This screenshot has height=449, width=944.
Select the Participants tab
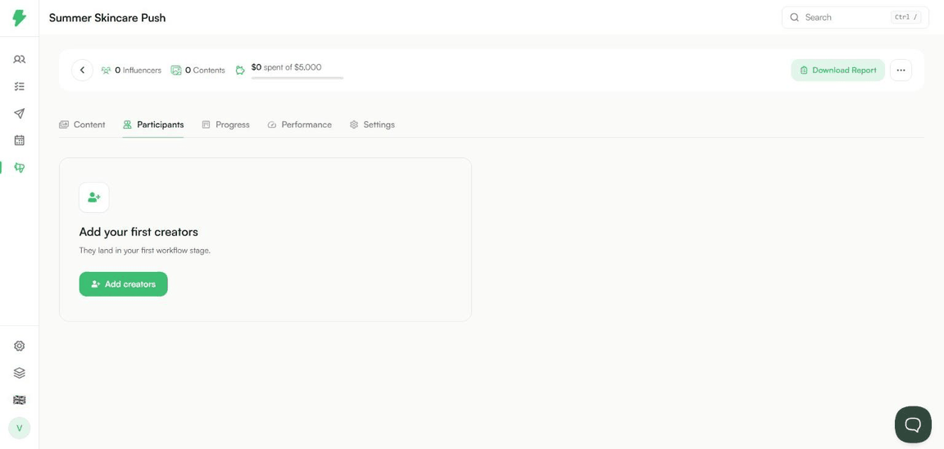pyautogui.click(x=153, y=125)
